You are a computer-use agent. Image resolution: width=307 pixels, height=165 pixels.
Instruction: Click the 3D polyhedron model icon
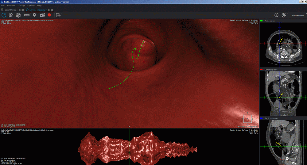pyautogui.click(x=18, y=15)
